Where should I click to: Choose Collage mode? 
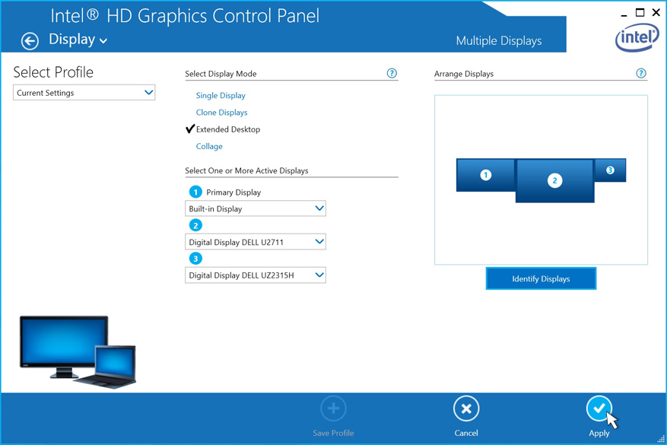[x=209, y=146]
